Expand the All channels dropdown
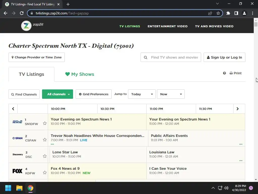Image resolution: width=258 pixels, height=194 pixels. (x=58, y=94)
